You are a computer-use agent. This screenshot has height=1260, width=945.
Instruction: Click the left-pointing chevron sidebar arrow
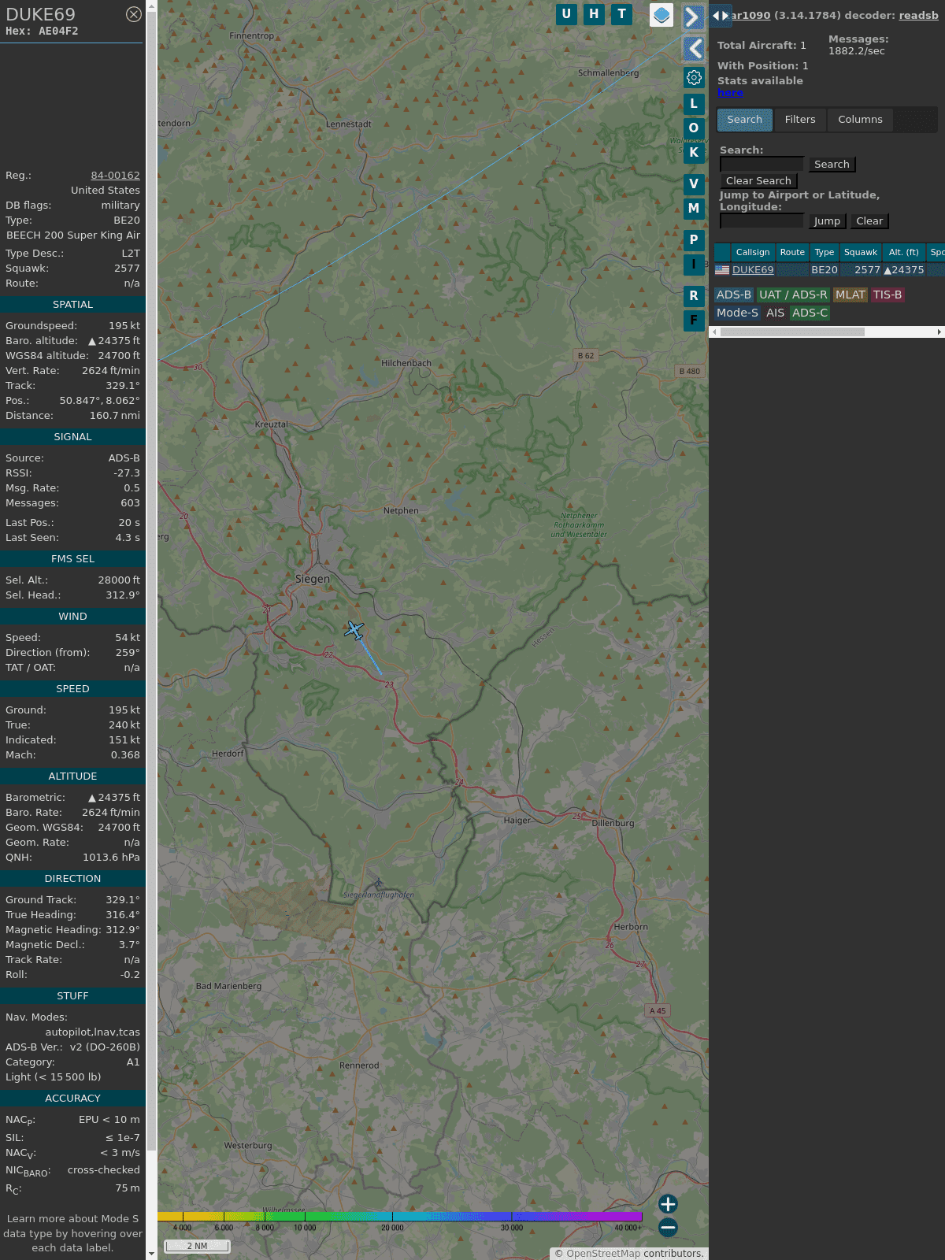coord(693,49)
